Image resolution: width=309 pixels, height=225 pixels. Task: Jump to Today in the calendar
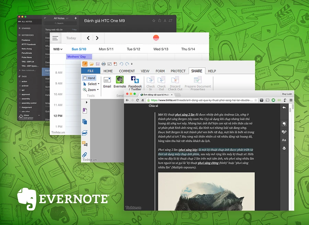71,38
